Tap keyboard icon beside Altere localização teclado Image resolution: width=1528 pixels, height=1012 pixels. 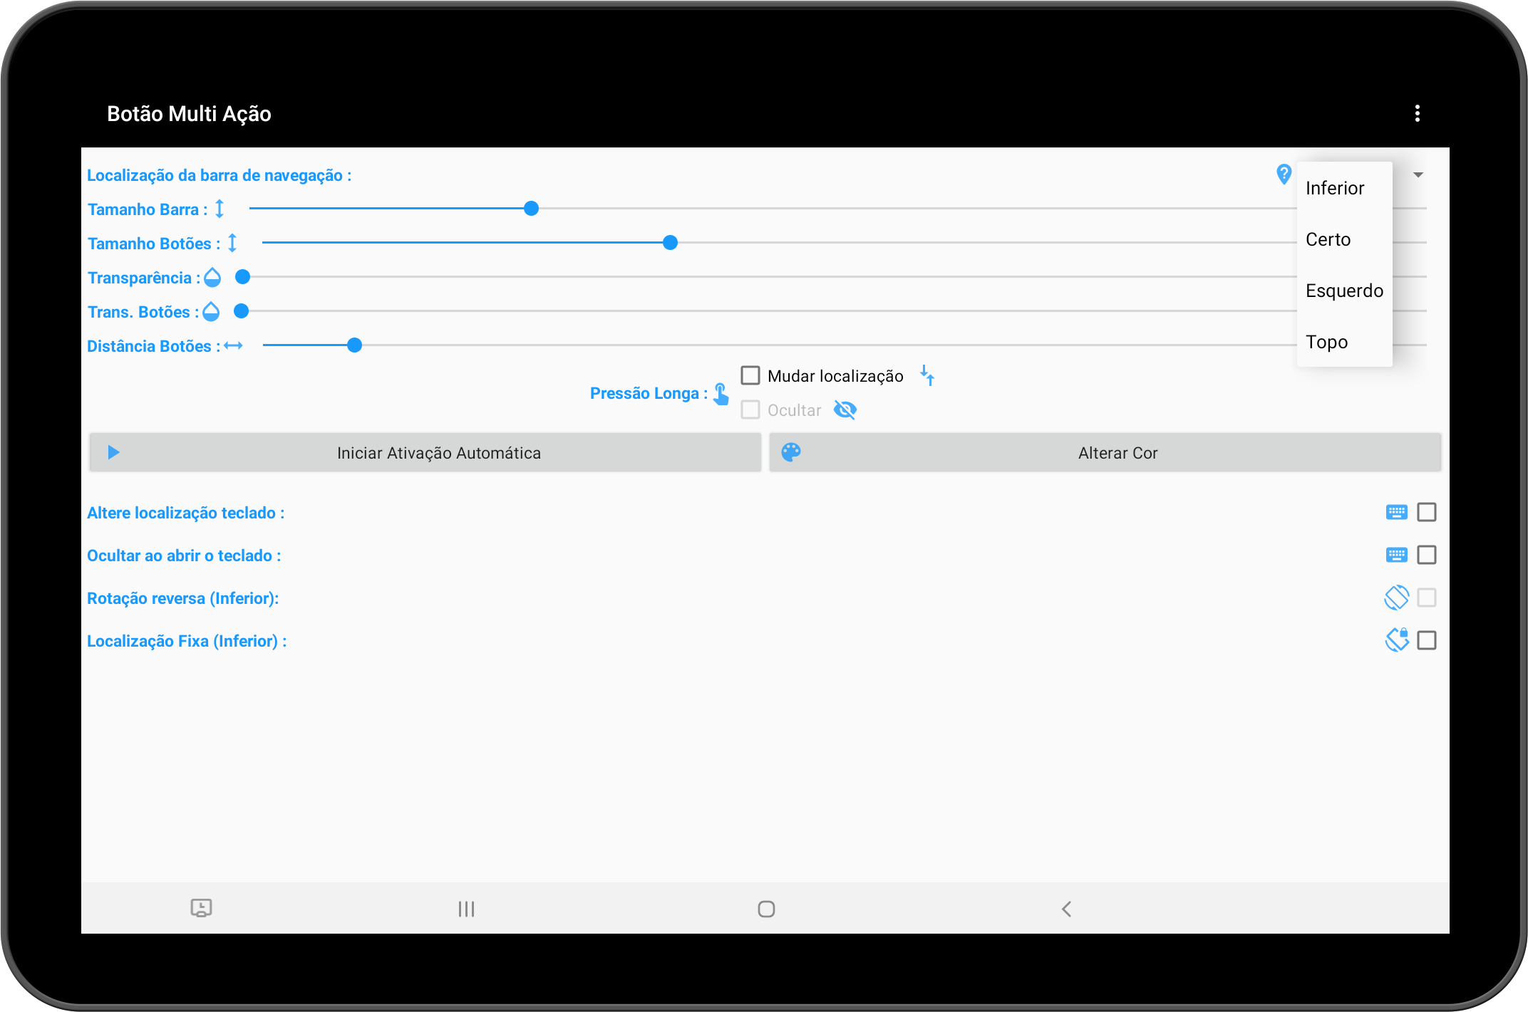1396,512
